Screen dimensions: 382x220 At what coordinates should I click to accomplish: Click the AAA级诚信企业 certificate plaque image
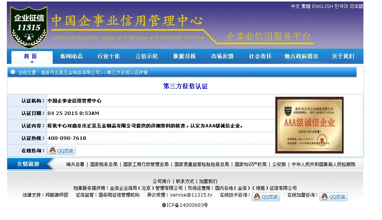coord(310,125)
